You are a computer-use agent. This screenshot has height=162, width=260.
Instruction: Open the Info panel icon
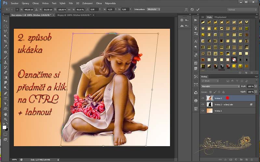coord(196,100)
